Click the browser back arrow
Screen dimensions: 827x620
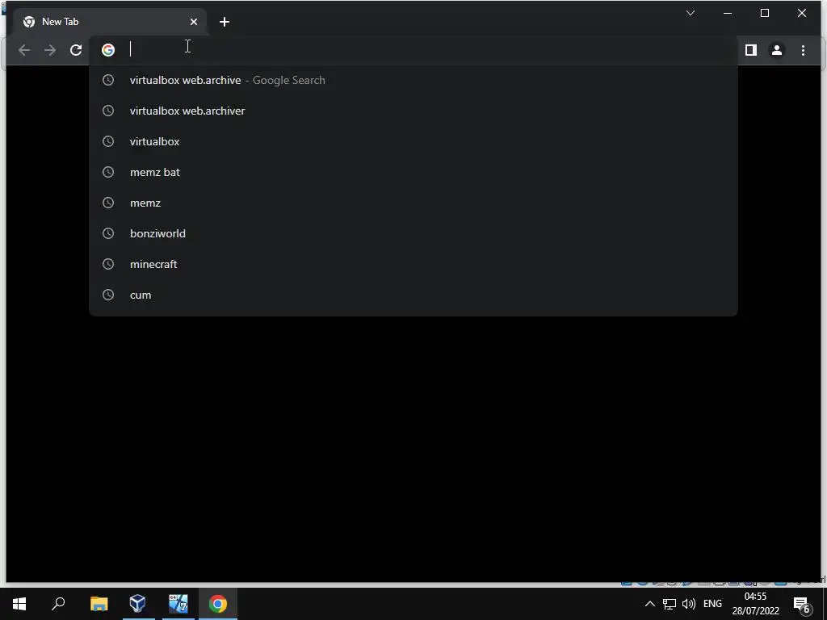pyautogui.click(x=24, y=50)
